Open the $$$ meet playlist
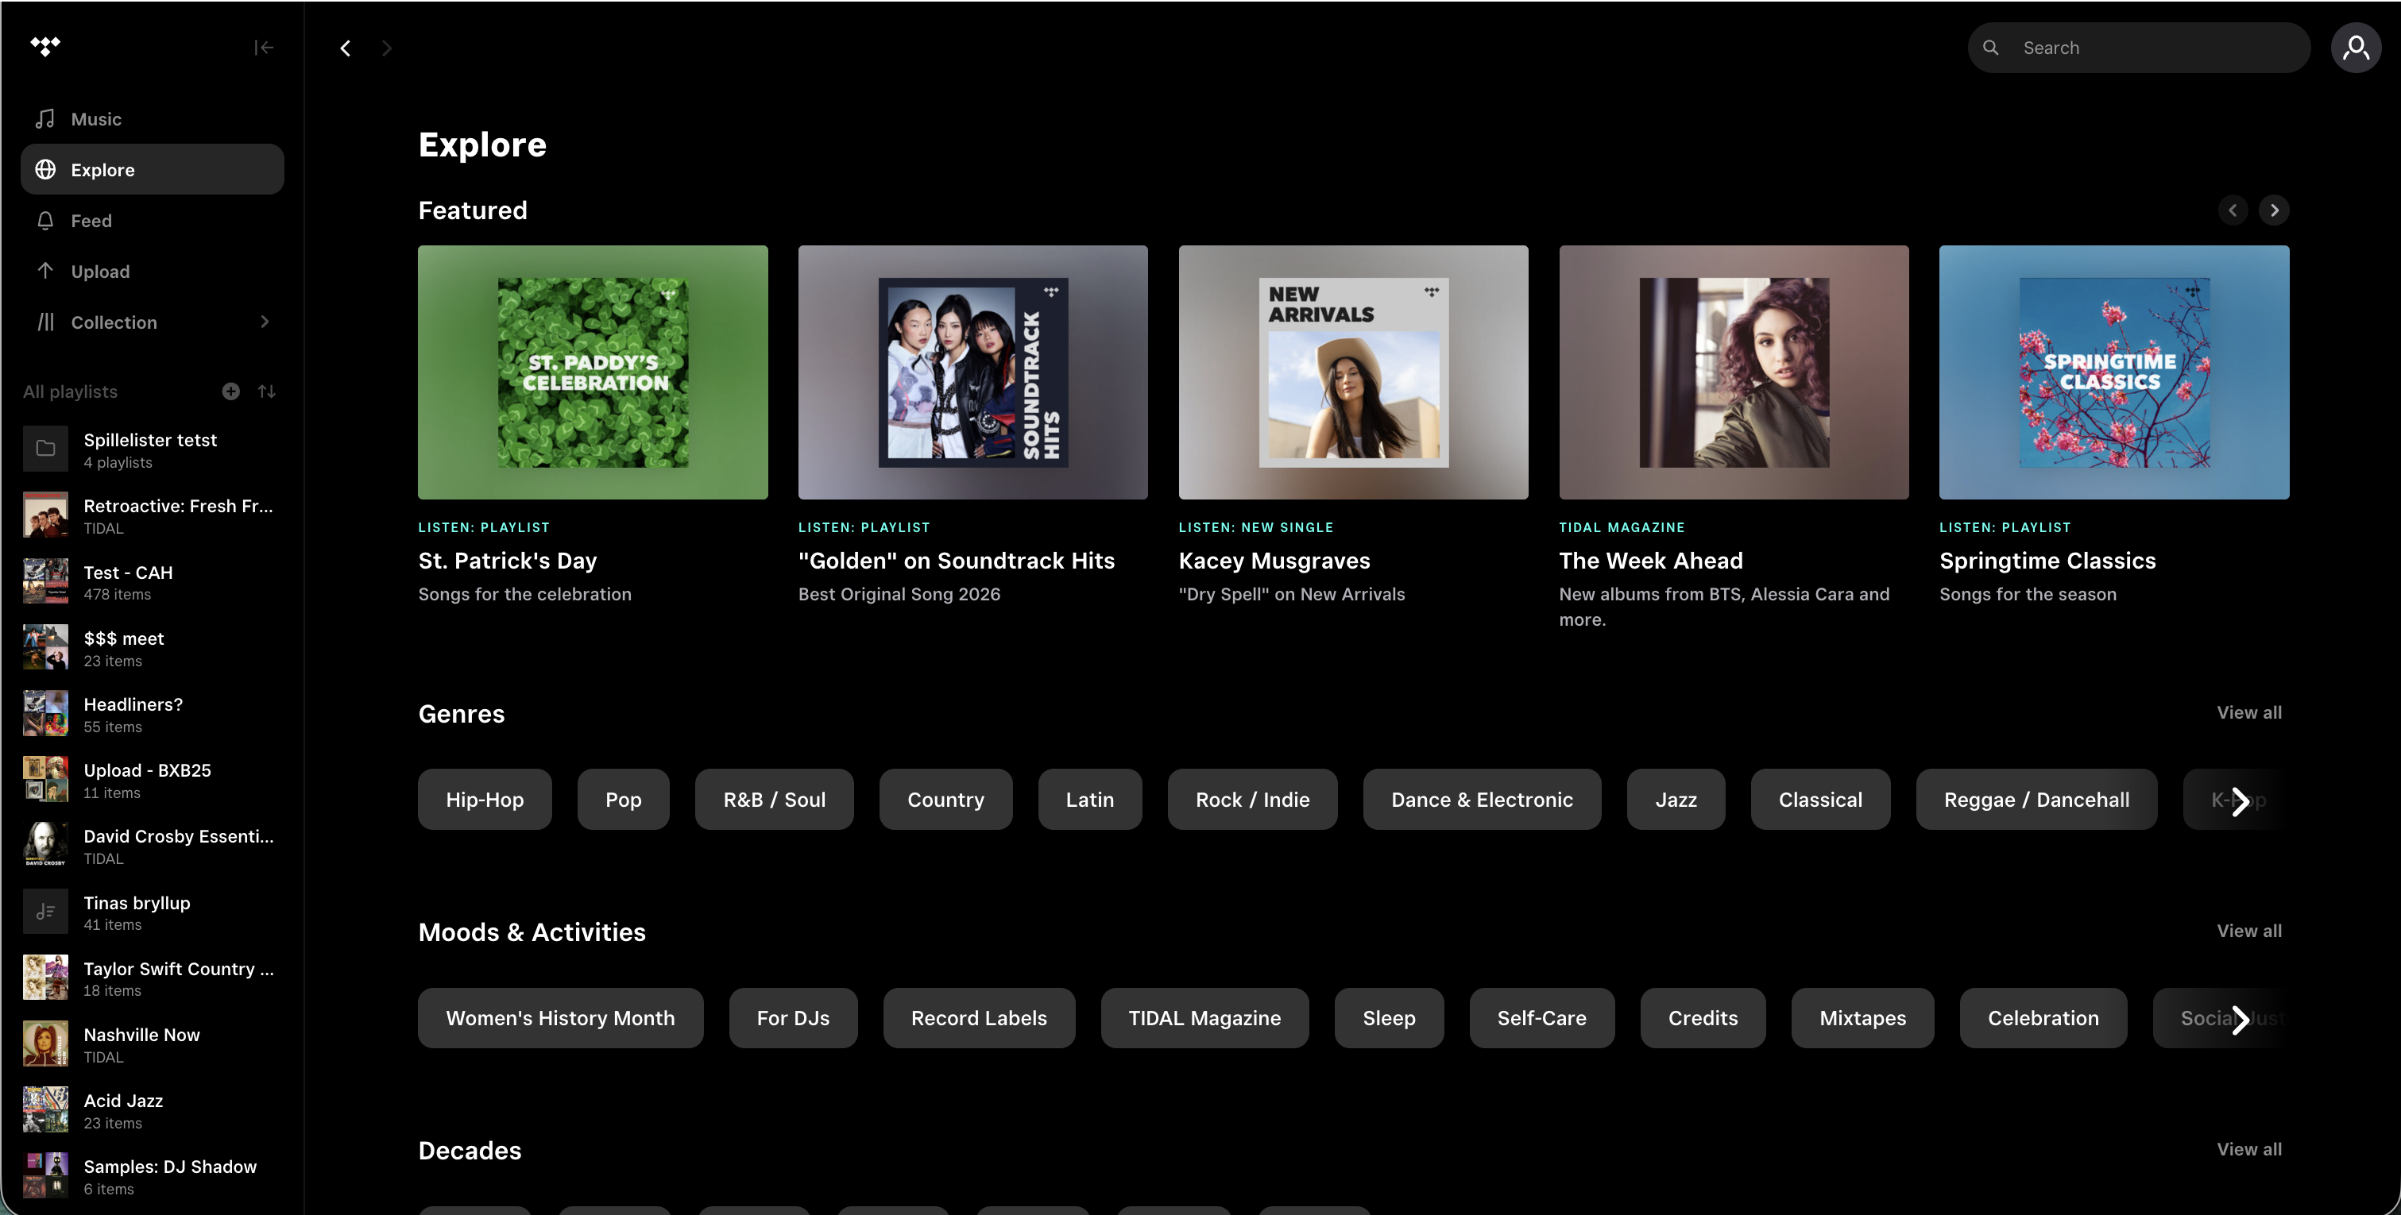This screenshot has width=2401, height=1215. [152, 649]
